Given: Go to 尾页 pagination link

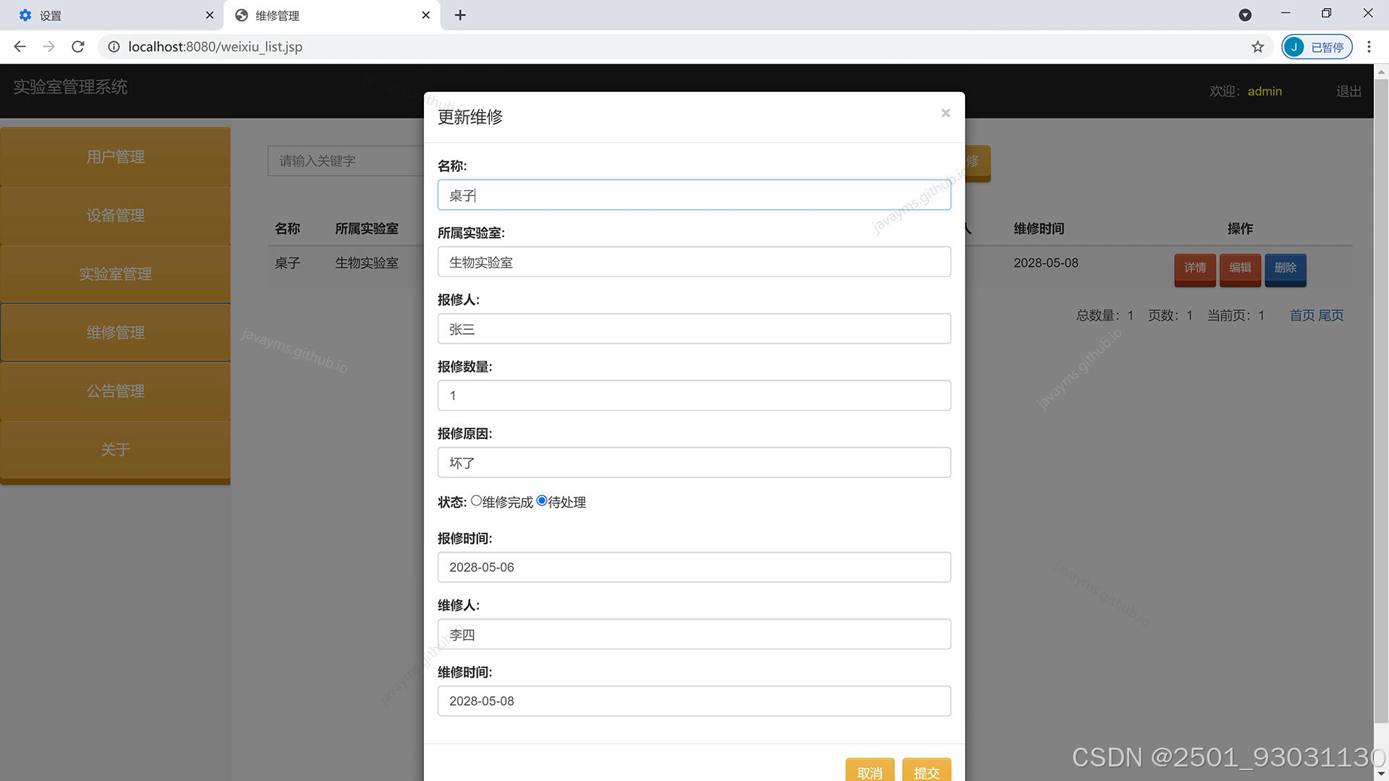Looking at the screenshot, I should (1331, 315).
